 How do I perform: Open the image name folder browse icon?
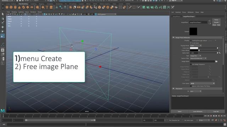coord(216,61)
